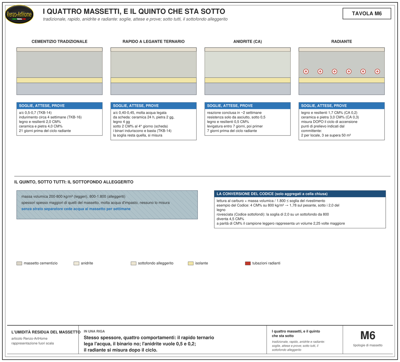Click heading 'IL QUINTO, SOTTO TUTTI: IL SOTTOFONDO ALLEGGERITO'
The width and height of the screenshot is (400, 362).
(x=74, y=182)
